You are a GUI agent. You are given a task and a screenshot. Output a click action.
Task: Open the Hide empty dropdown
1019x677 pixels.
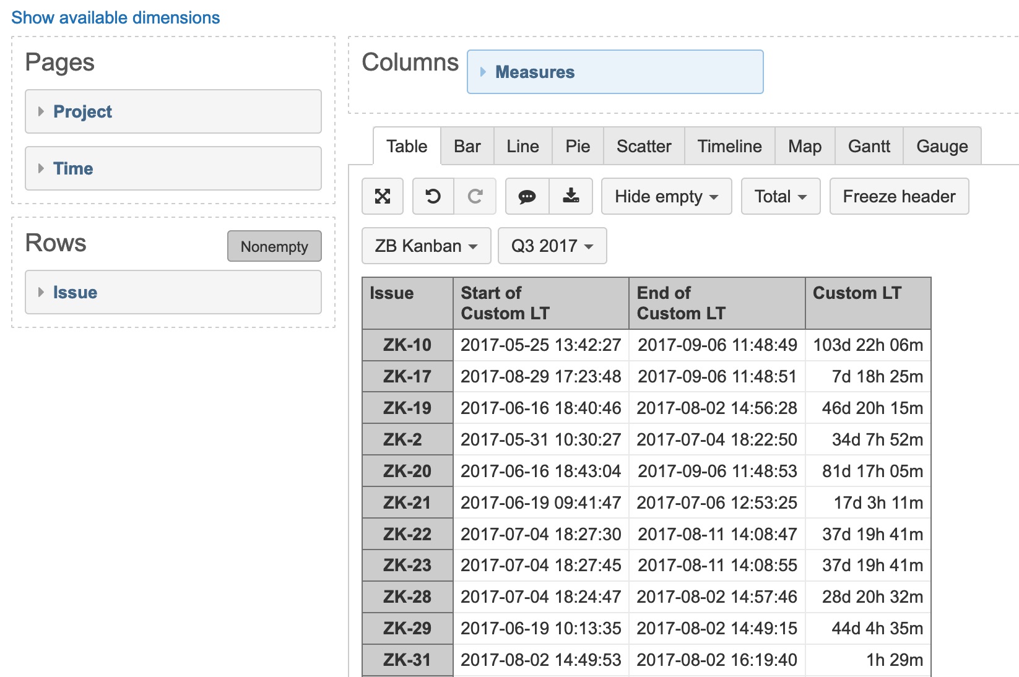(x=666, y=196)
